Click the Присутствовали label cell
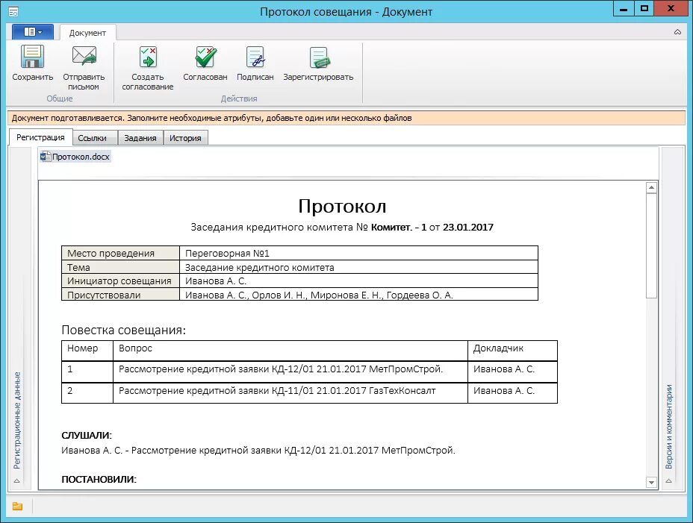 tap(121, 294)
